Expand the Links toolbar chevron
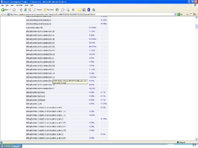This screenshot has height=148, width=198. (x=191, y=14)
